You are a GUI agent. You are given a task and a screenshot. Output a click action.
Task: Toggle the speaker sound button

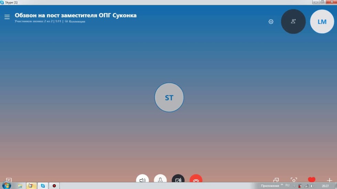(x=142, y=179)
